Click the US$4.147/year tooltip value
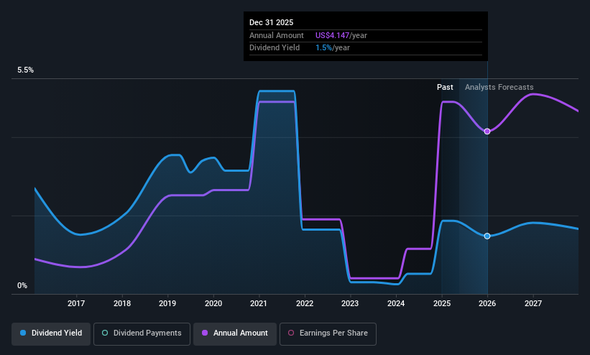The width and height of the screenshot is (590, 355). click(341, 35)
